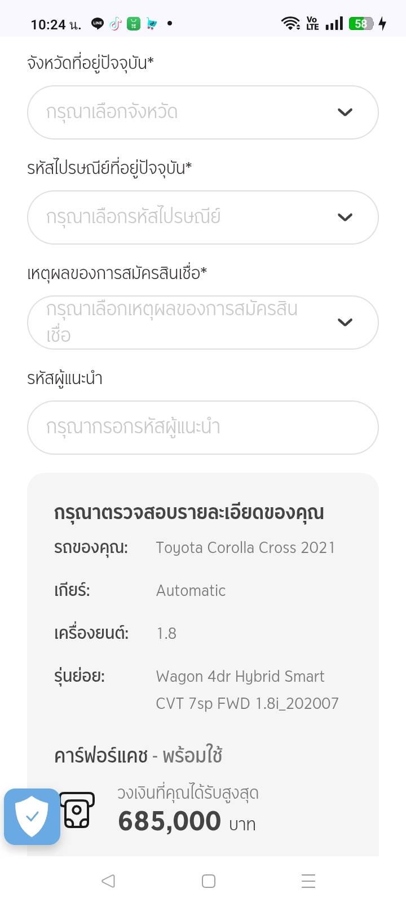The height and width of the screenshot is (906, 406).
Task: Tap the TikTok notification icon in status bar
Action: 115,24
